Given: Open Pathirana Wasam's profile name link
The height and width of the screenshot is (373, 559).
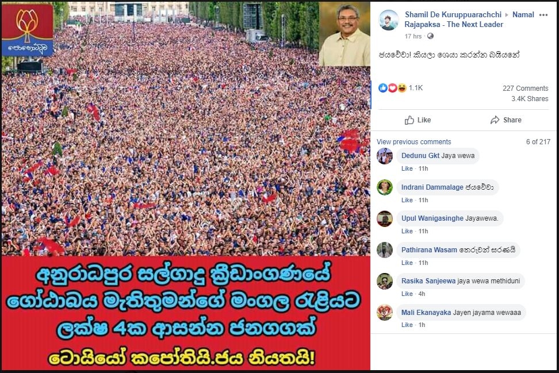Looking at the screenshot, I should pyautogui.click(x=429, y=250).
